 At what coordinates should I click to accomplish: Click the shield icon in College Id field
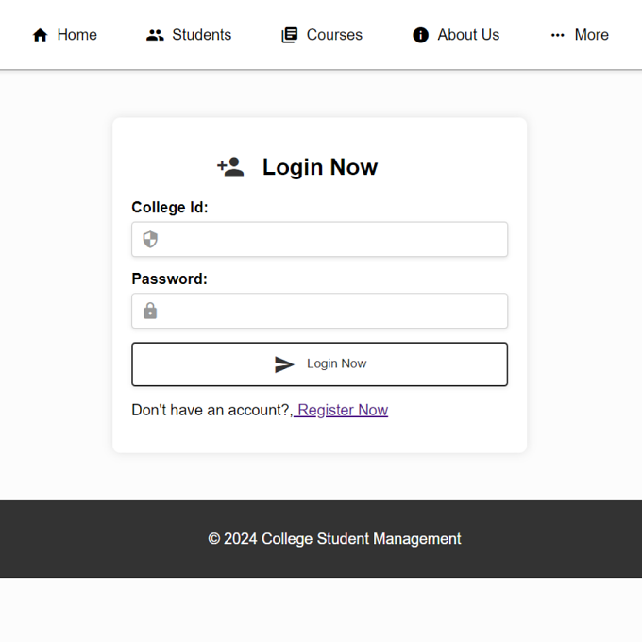pyautogui.click(x=150, y=239)
